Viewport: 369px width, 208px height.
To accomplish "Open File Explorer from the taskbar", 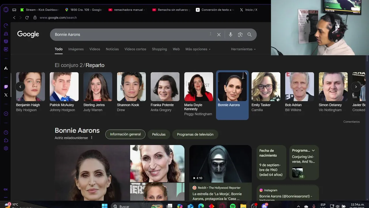I will pyautogui.click(x=243, y=206).
